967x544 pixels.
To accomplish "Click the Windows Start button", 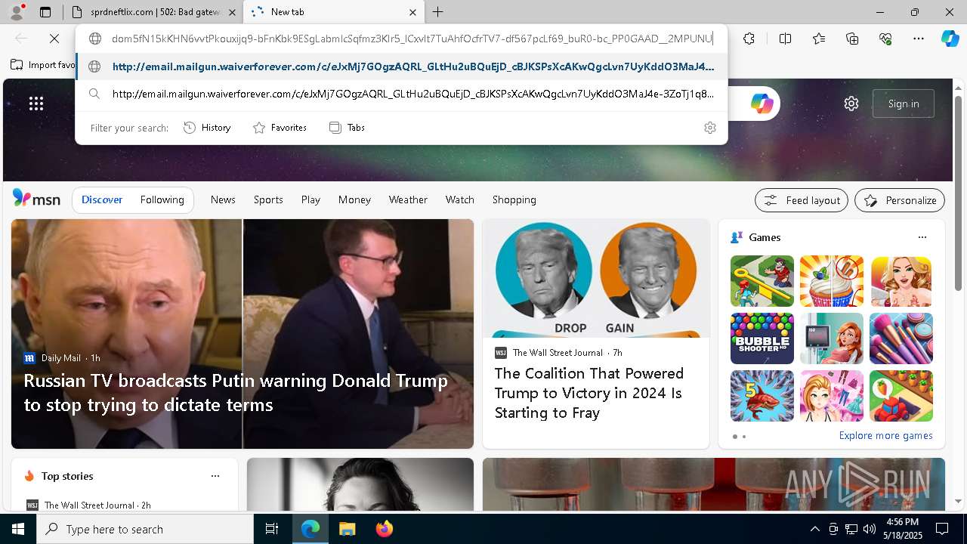I will [18, 529].
